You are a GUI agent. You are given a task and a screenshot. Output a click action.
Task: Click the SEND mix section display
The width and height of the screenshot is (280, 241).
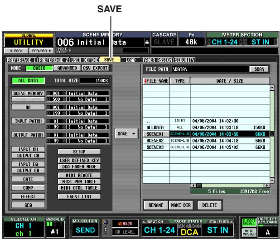point(85,230)
